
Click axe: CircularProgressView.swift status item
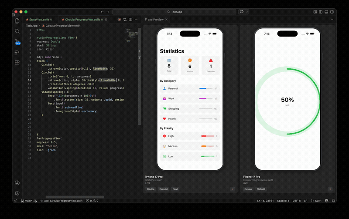tap(62, 201)
